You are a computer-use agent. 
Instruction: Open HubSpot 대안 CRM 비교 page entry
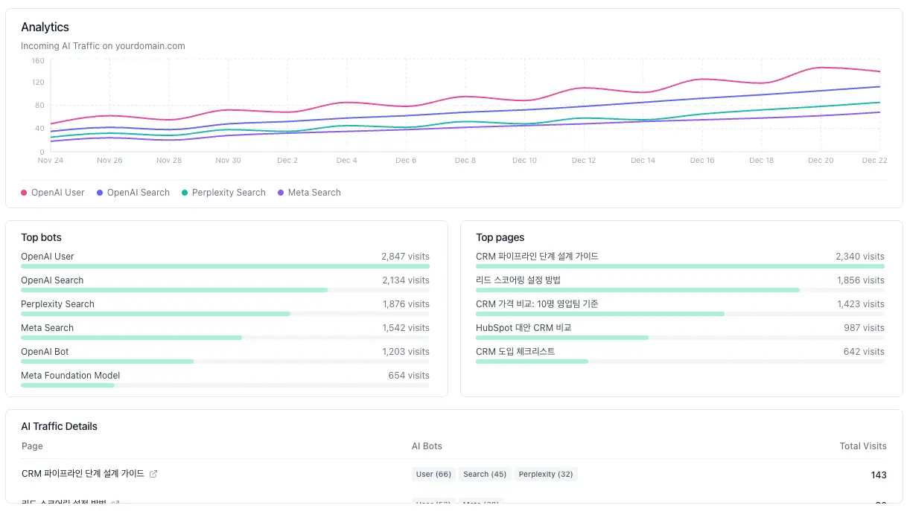[x=523, y=328]
